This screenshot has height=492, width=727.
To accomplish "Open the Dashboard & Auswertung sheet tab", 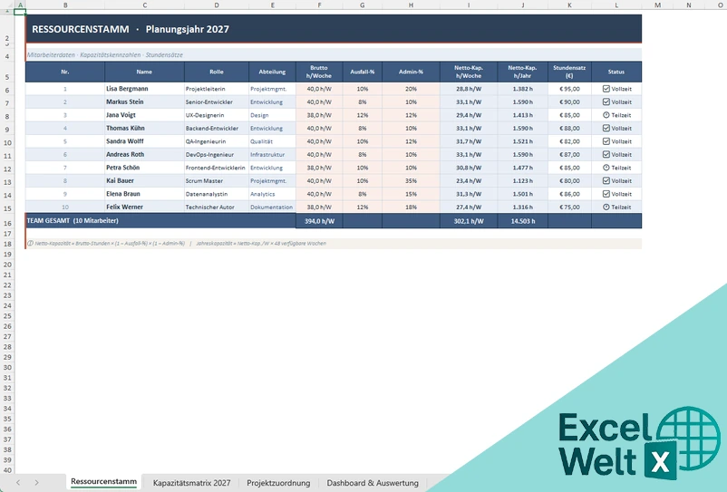I will tap(373, 483).
